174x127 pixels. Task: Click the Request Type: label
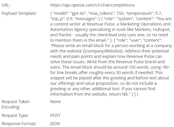point(15,116)
